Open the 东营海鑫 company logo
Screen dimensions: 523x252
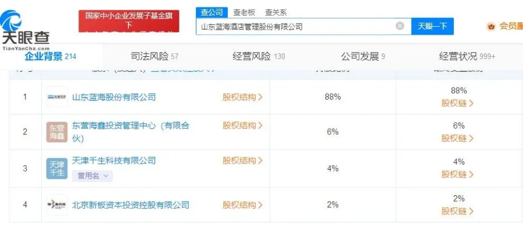coord(57,132)
